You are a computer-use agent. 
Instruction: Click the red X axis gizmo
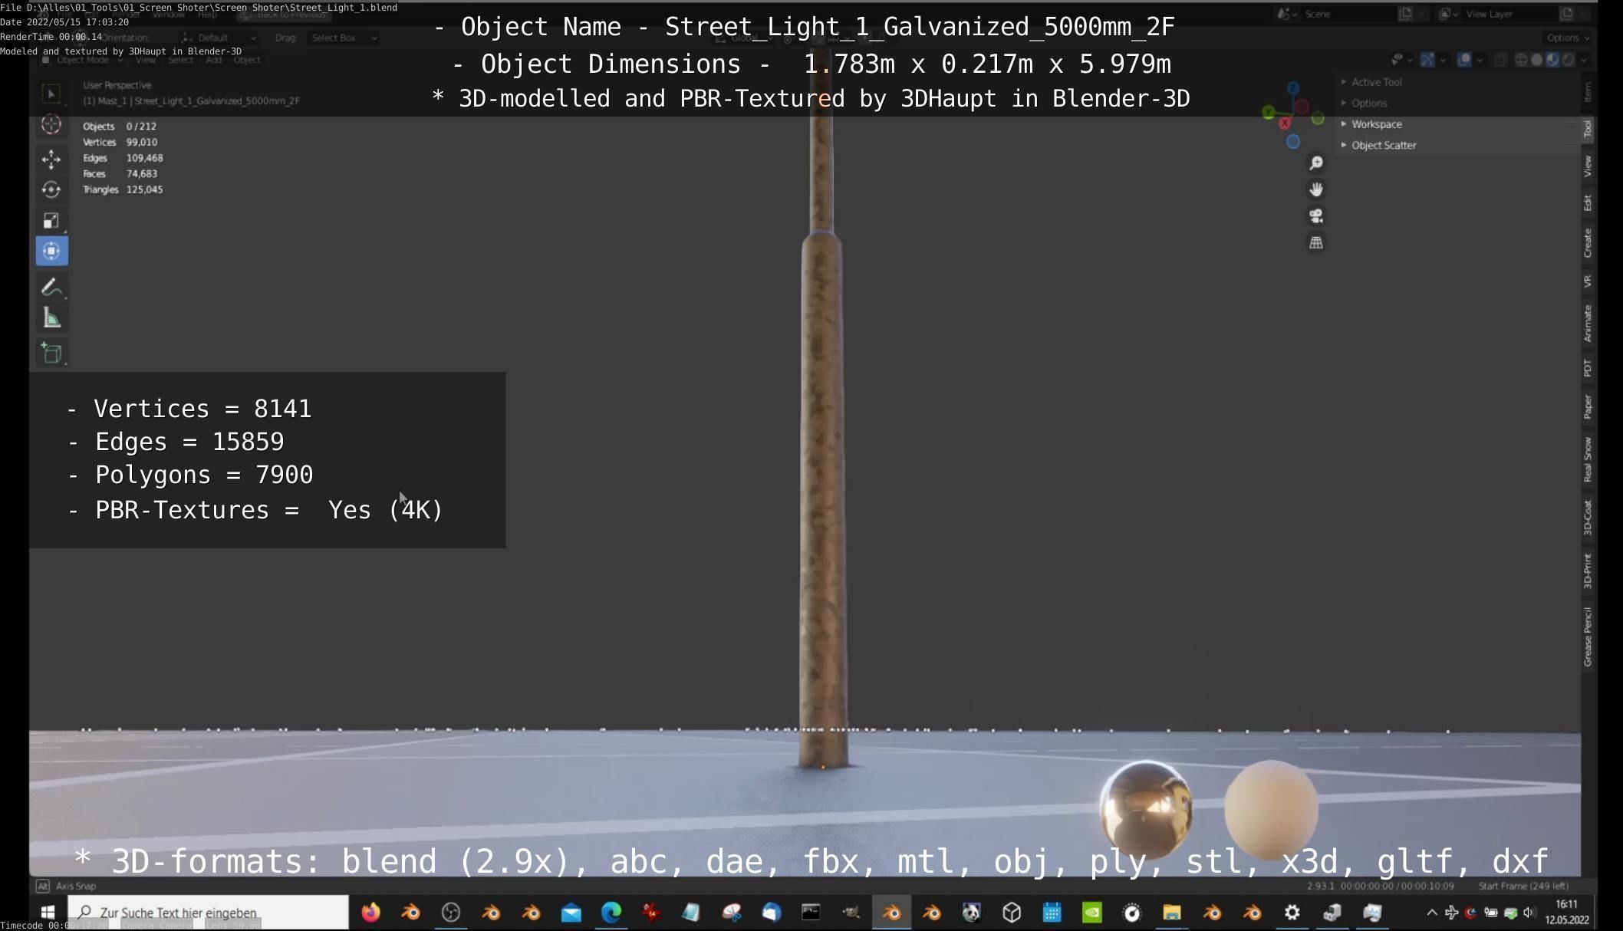click(1285, 123)
